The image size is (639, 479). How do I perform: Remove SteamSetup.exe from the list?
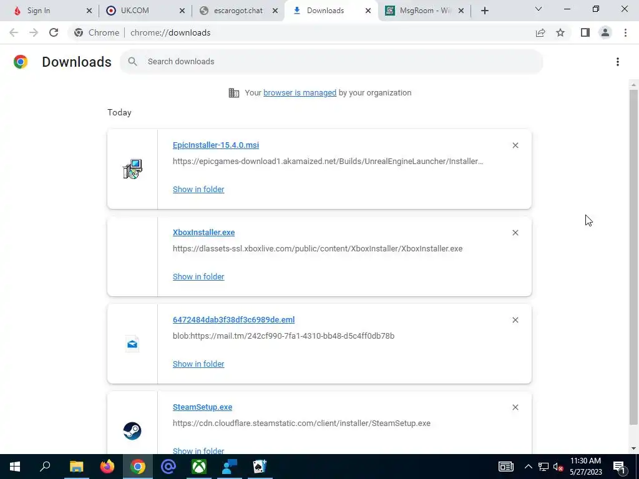[x=515, y=407]
